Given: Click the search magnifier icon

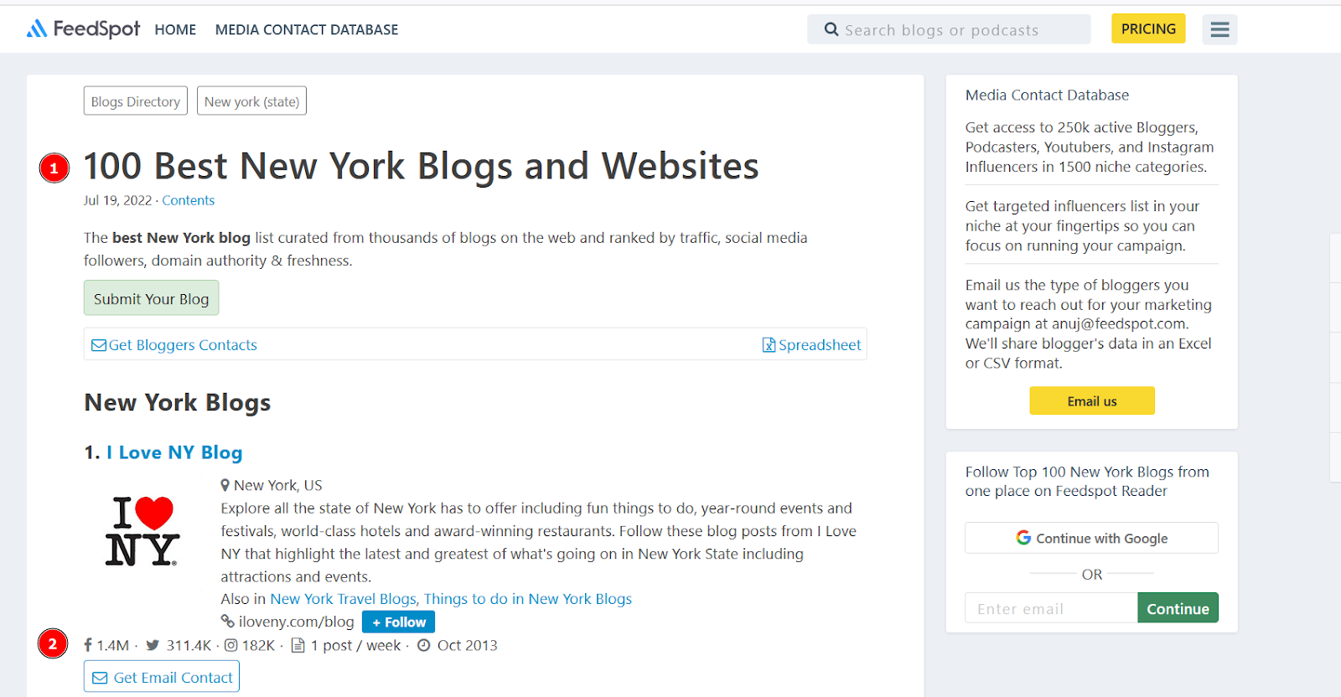Looking at the screenshot, I should [x=831, y=29].
